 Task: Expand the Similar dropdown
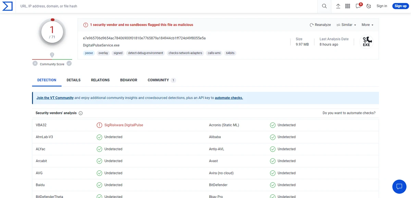tap(346, 25)
